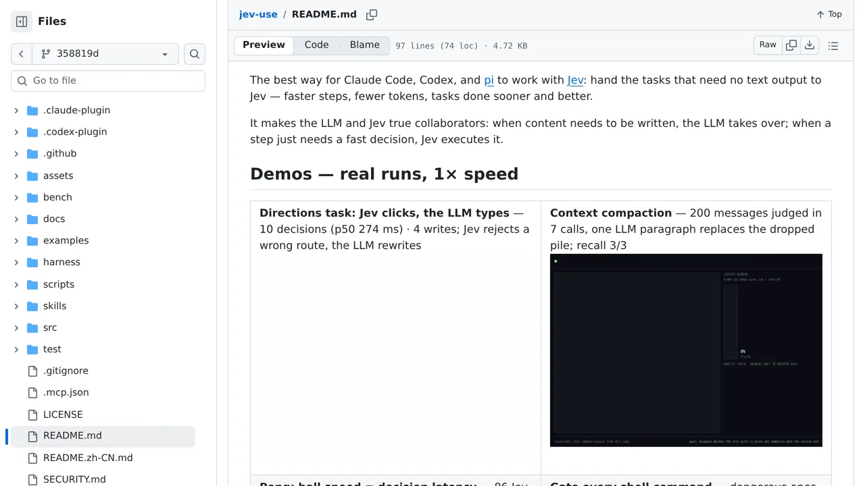Open the .codex-plugin folder
The width and height of the screenshot is (865, 486).
75,132
